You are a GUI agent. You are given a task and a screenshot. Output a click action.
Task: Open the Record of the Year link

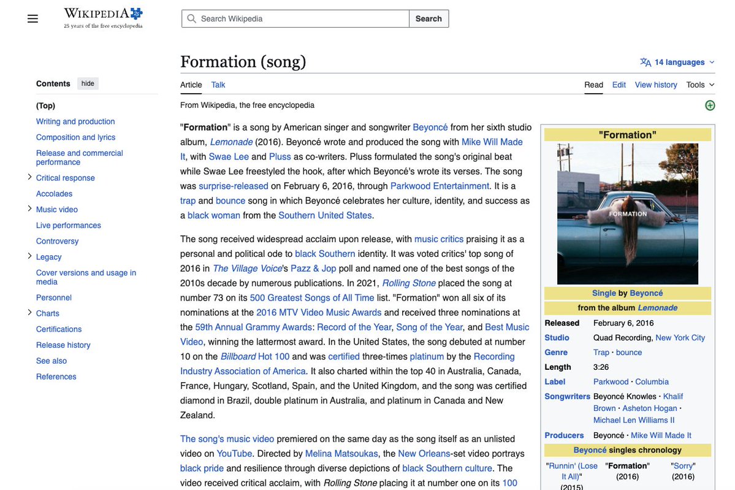pos(354,327)
